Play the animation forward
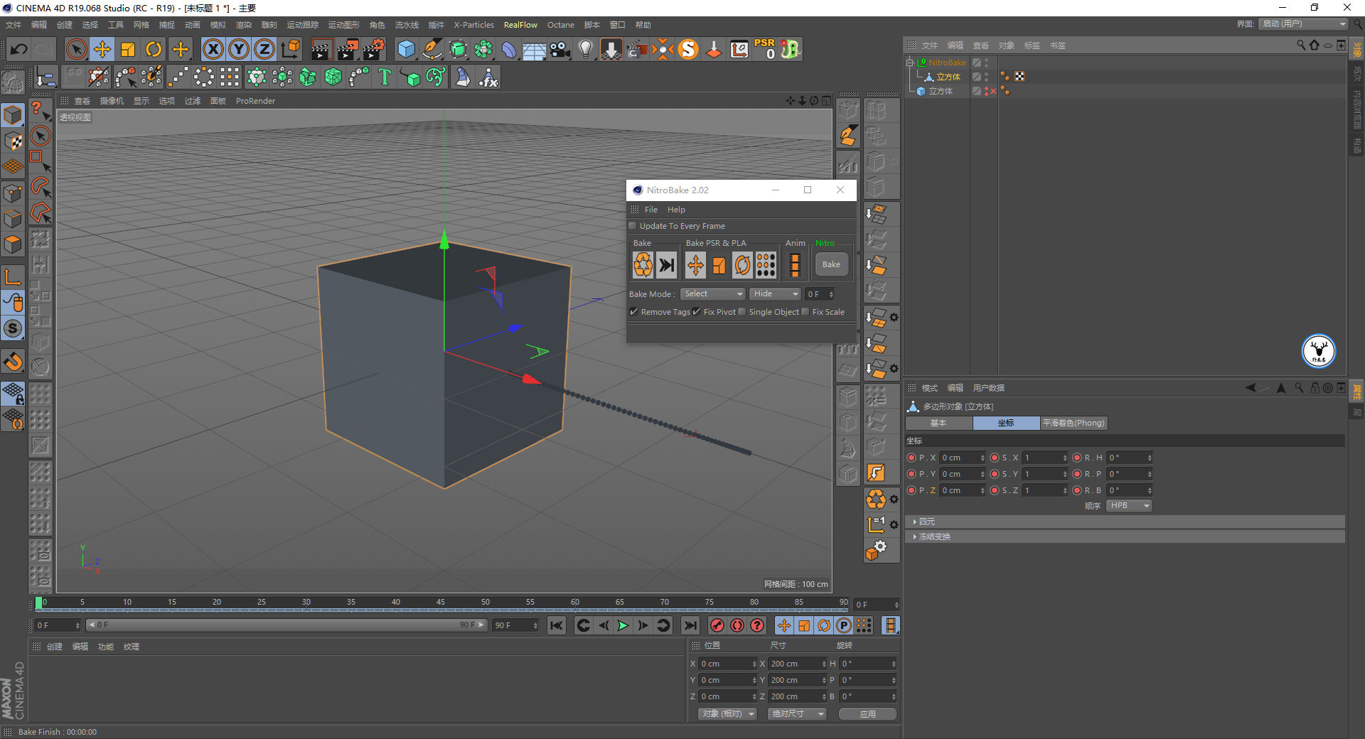 (623, 625)
